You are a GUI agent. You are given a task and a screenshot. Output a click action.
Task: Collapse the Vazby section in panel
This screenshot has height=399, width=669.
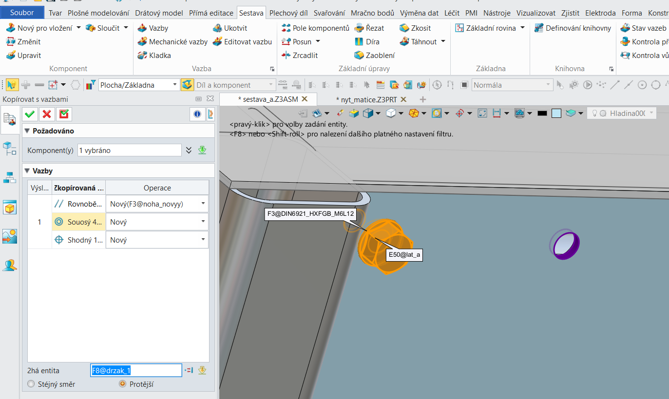click(27, 171)
